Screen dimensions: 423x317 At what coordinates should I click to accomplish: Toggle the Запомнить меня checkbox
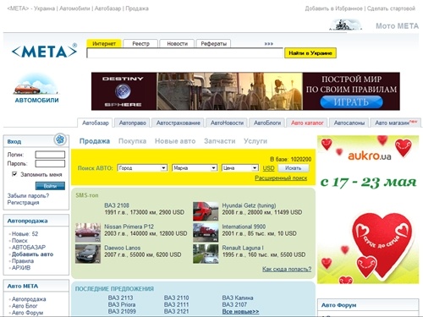(14, 174)
